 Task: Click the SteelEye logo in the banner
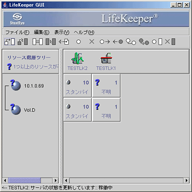(17, 19)
